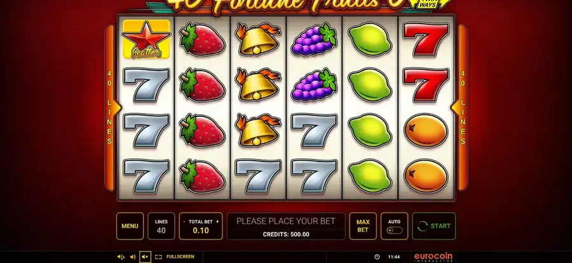Increase total bet with plus sign
572x263 pixels.
[217, 222]
